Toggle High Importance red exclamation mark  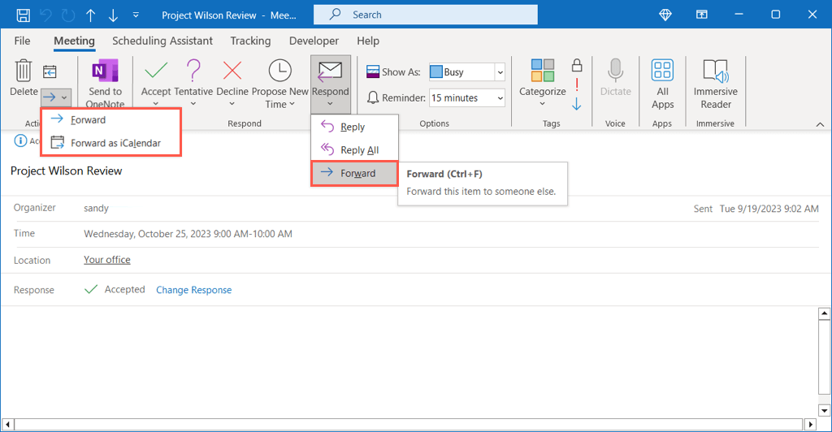point(577,84)
